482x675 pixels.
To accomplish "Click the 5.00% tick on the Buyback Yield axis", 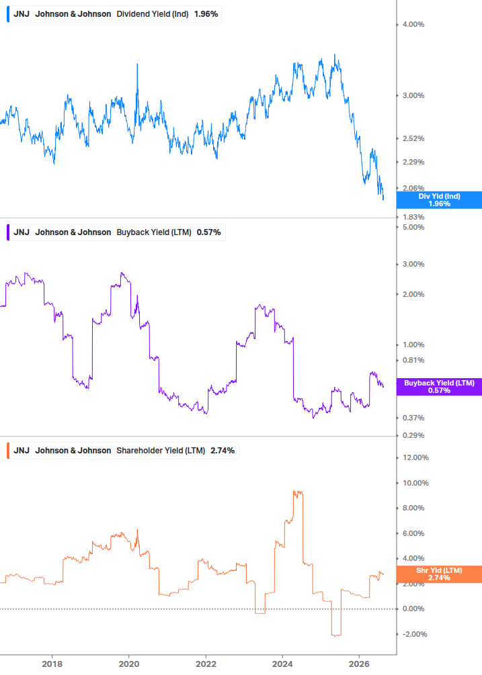I will tap(413, 227).
